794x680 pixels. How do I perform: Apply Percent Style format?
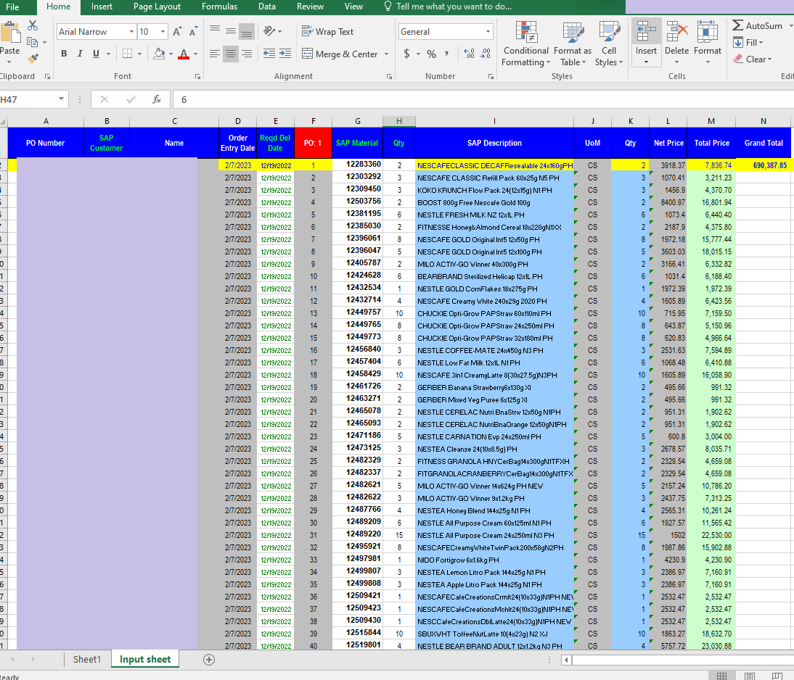431,54
